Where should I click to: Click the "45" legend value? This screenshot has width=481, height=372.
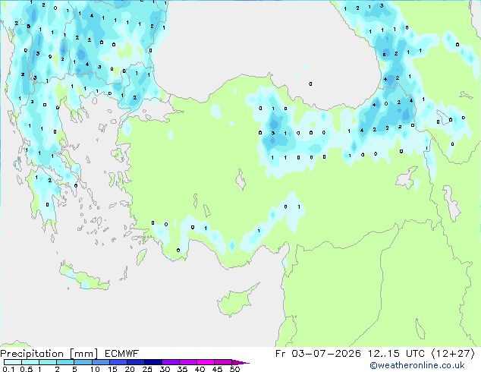point(217,369)
